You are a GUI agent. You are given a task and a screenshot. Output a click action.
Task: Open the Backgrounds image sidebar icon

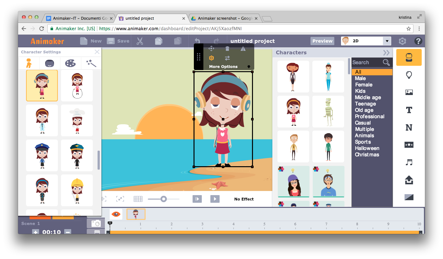[409, 92]
